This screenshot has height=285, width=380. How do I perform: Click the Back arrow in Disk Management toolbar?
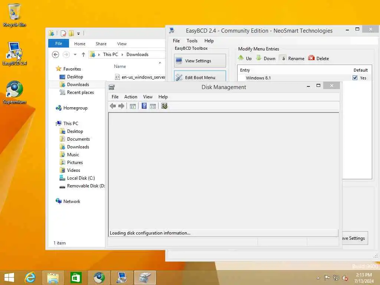point(113,106)
